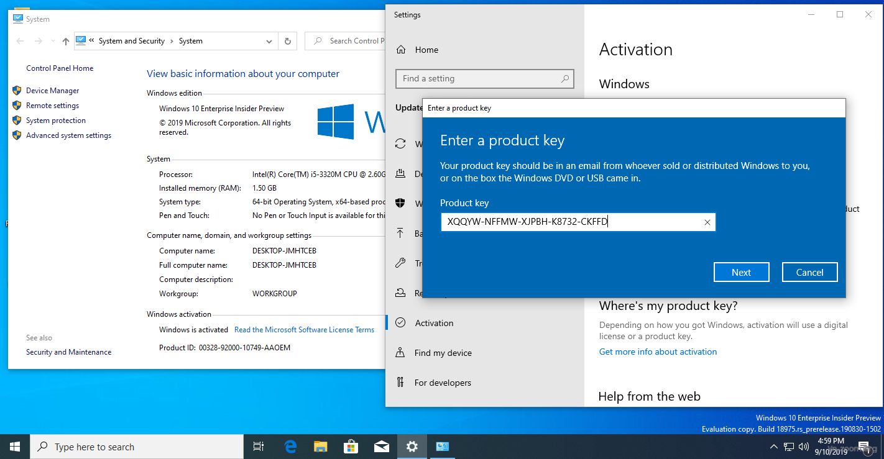The height and width of the screenshot is (459, 884).
Task: Click the network icon in system tray
Action: click(x=789, y=447)
